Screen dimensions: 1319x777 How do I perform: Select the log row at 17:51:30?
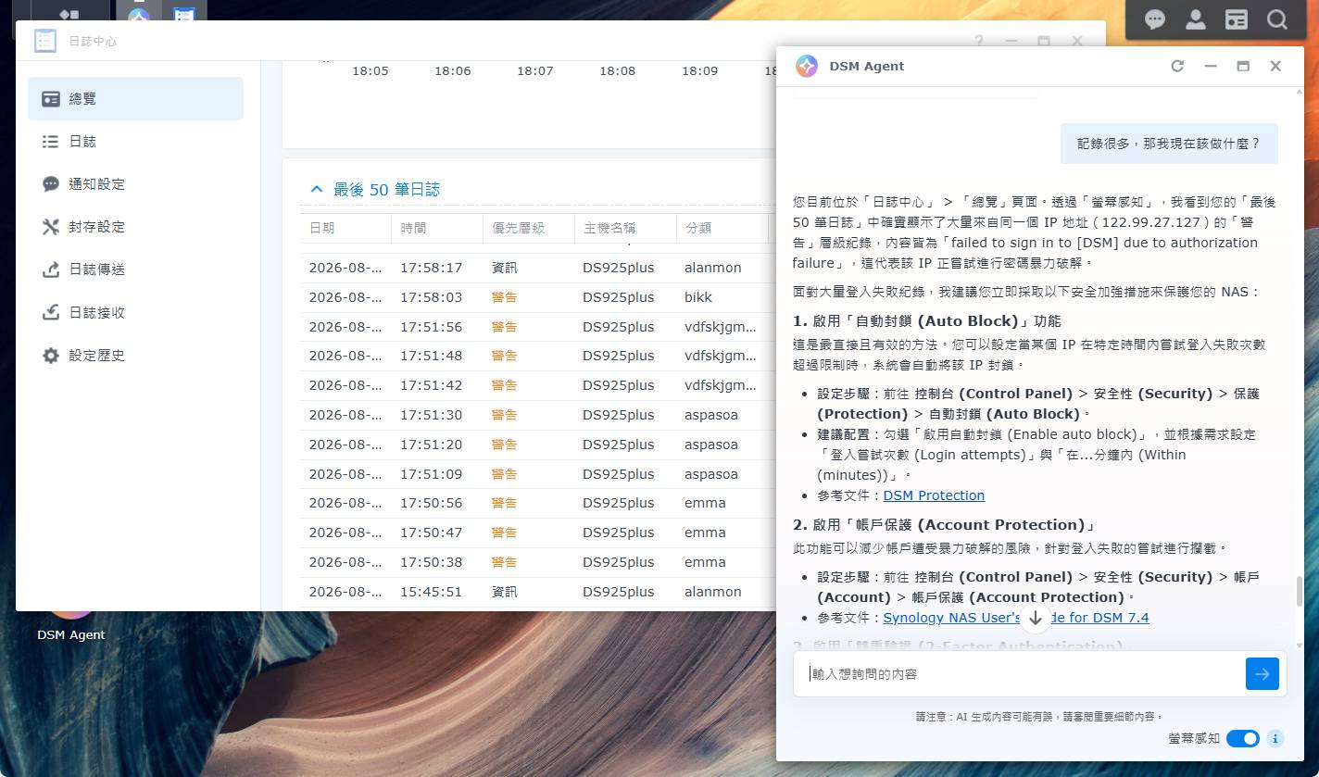tap(537, 415)
